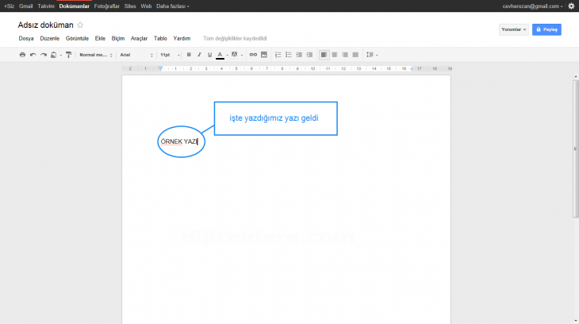This screenshot has width=579, height=324.
Task: Toggle italic formatting
Action: pyautogui.click(x=199, y=55)
